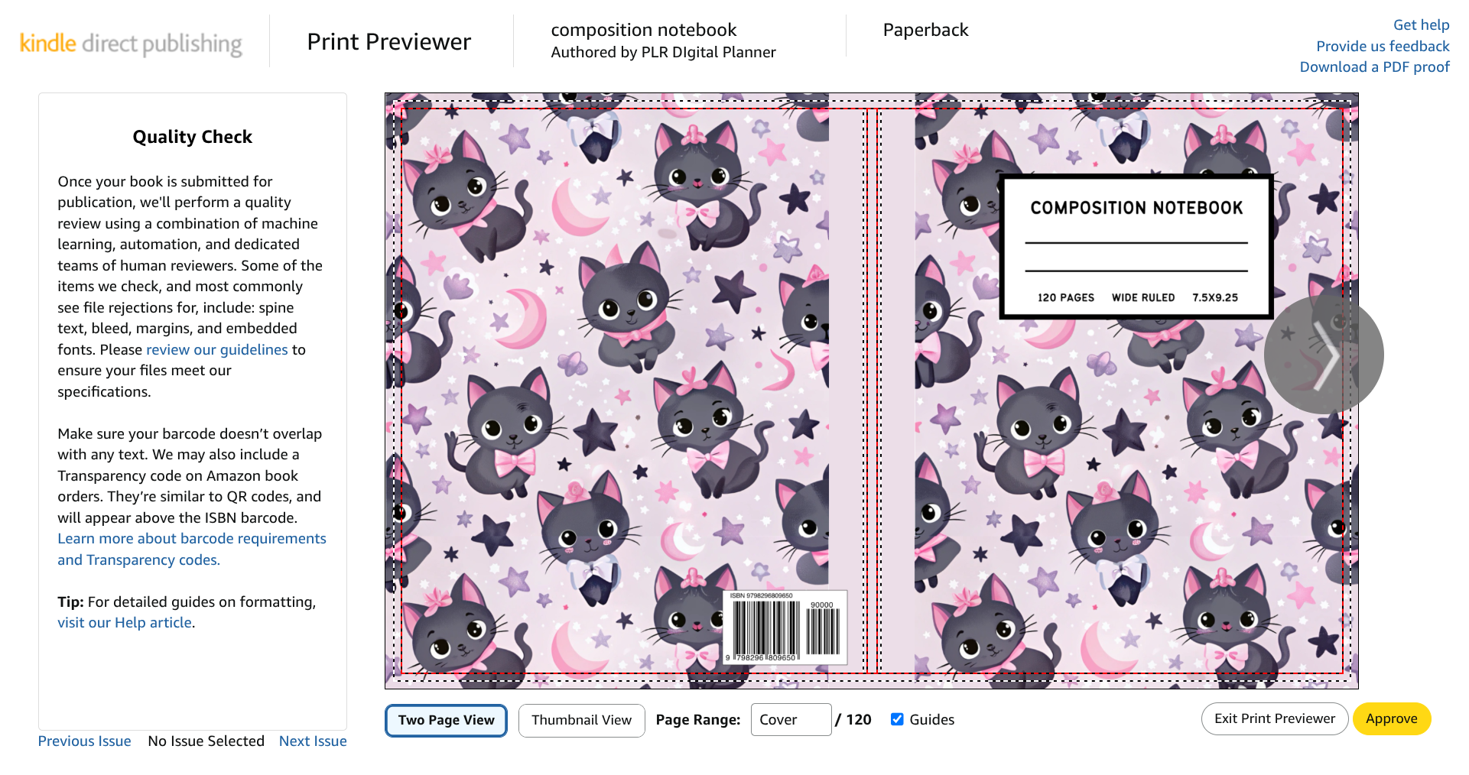This screenshot has height=775, width=1469.
Task: Approve the book cover
Action: pyautogui.click(x=1392, y=718)
